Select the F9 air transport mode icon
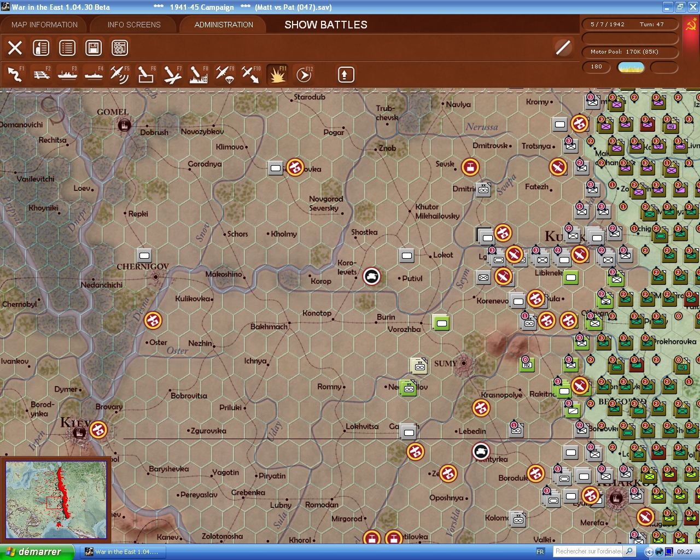This screenshot has height=560, width=700. click(x=225, y=74)
